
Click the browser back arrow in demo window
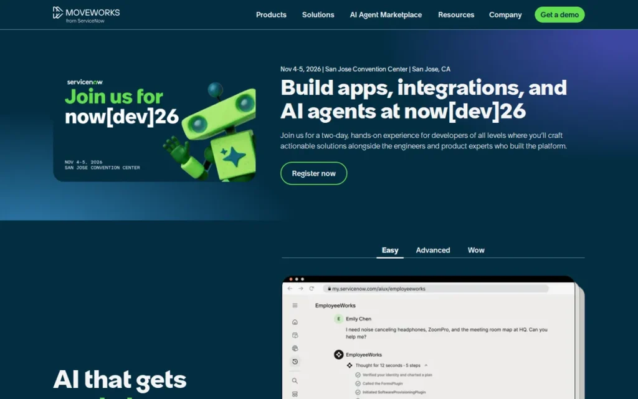290,288
